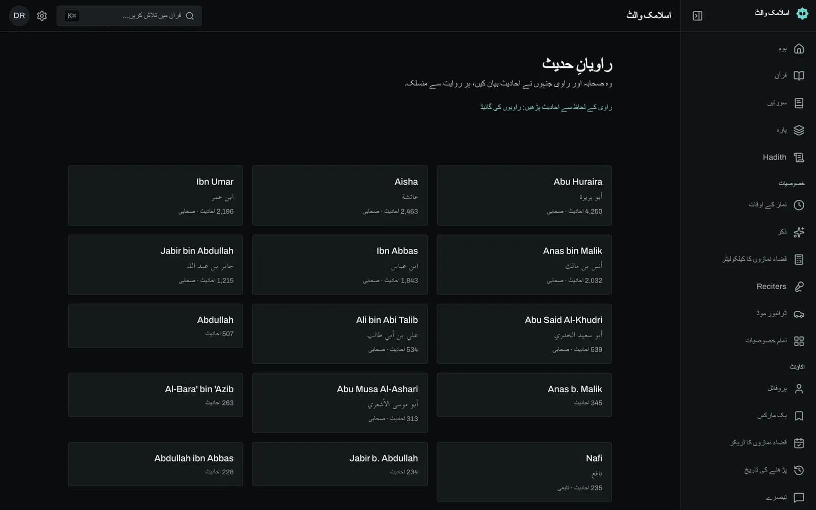Image resolution: width=816 pixels, height=510 pixels.
Task: Open Qaza prayers tracker calendar icon
Action: 799,443
